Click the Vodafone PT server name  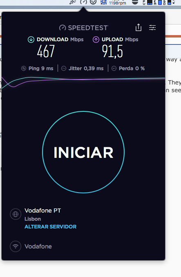pyautogui.click(x=42, y=211)
